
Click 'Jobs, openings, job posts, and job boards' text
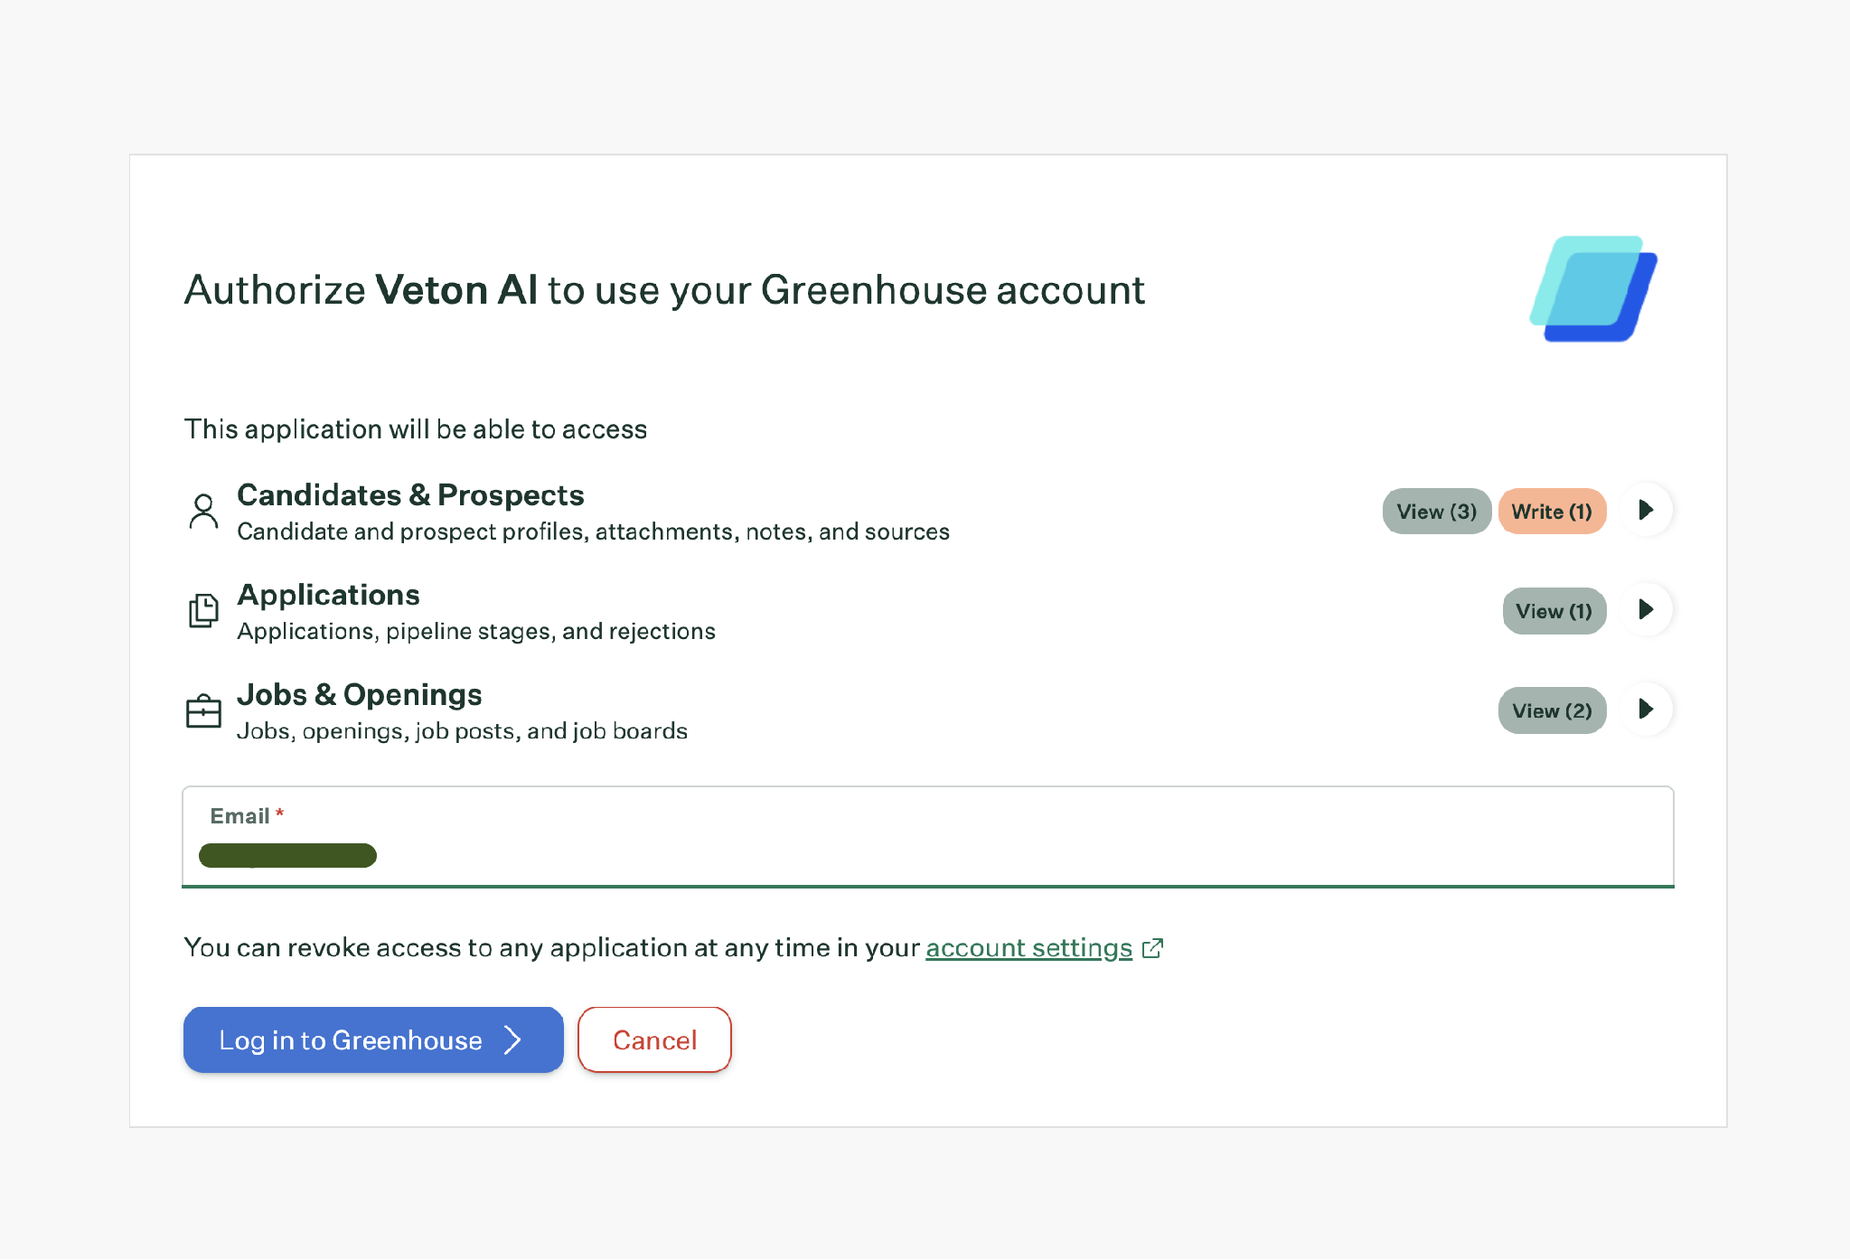click(462, 730)
